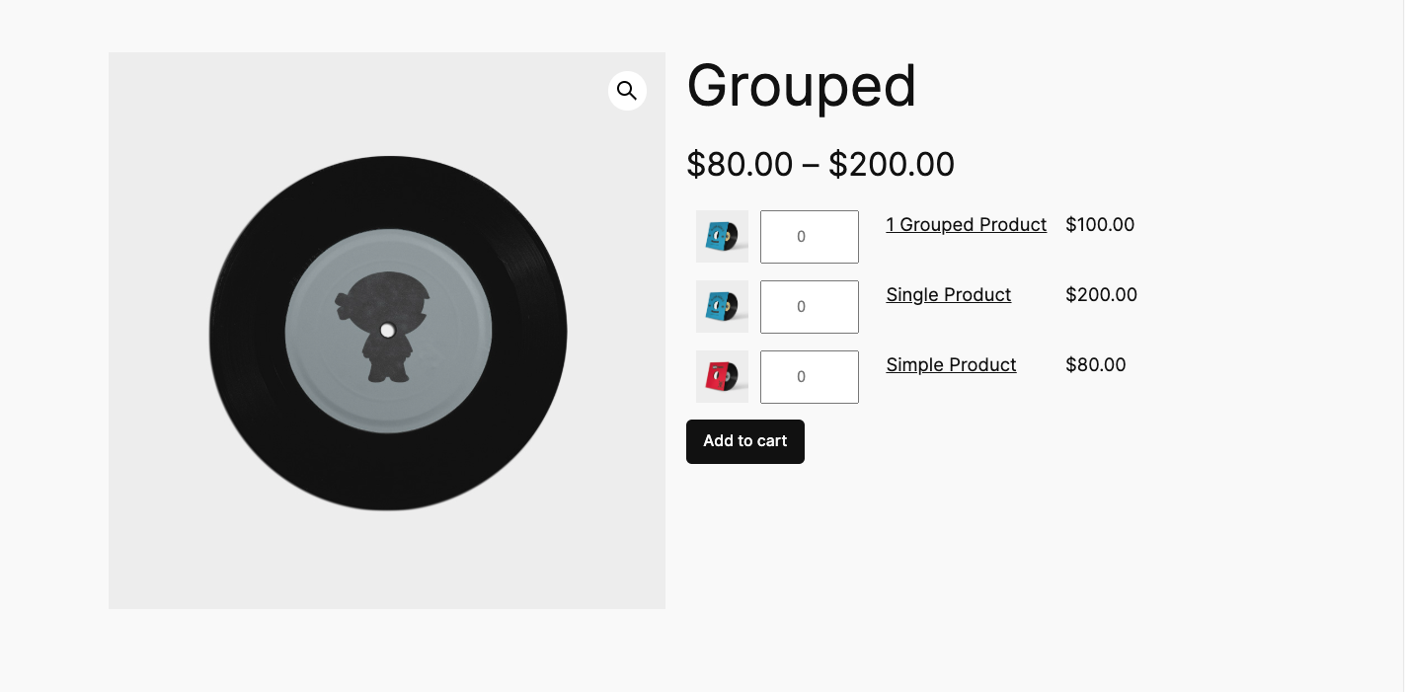This screenshot has width=1405, height=692.
Task: Focus quantity field for Single Product
Action: [809, 307]
